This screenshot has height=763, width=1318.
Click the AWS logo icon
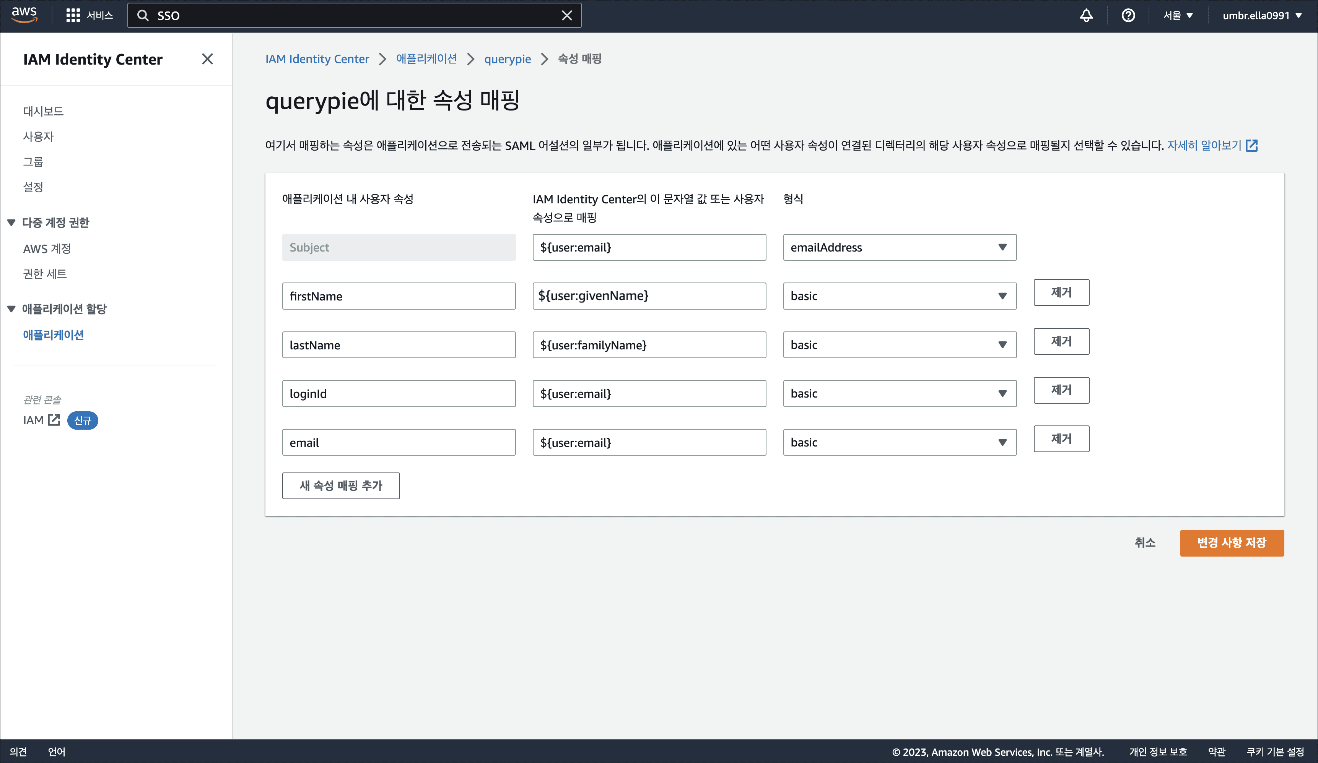click(24, 15)
